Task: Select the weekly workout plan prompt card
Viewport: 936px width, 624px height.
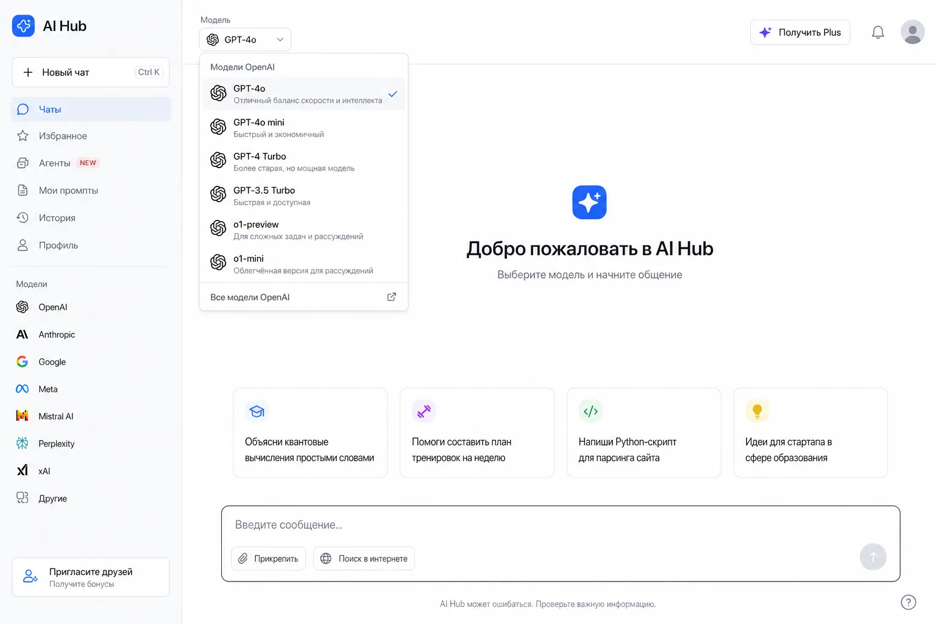Action: tap(477, 433)
